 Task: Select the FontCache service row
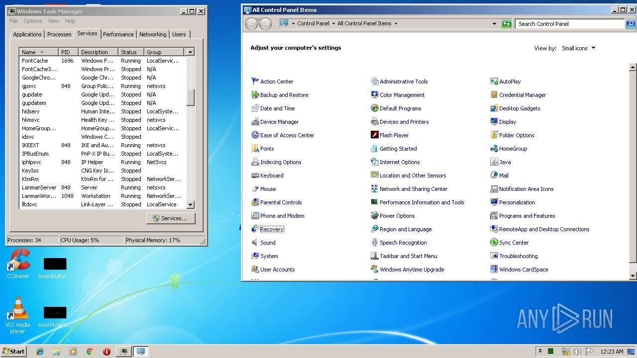point(103,61)
